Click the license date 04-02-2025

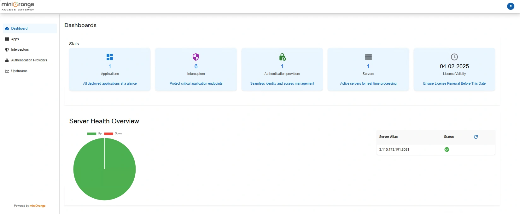[x=454, y=66]
